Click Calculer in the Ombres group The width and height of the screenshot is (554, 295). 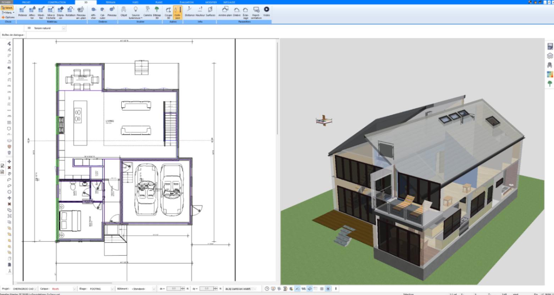coord(103,12)
